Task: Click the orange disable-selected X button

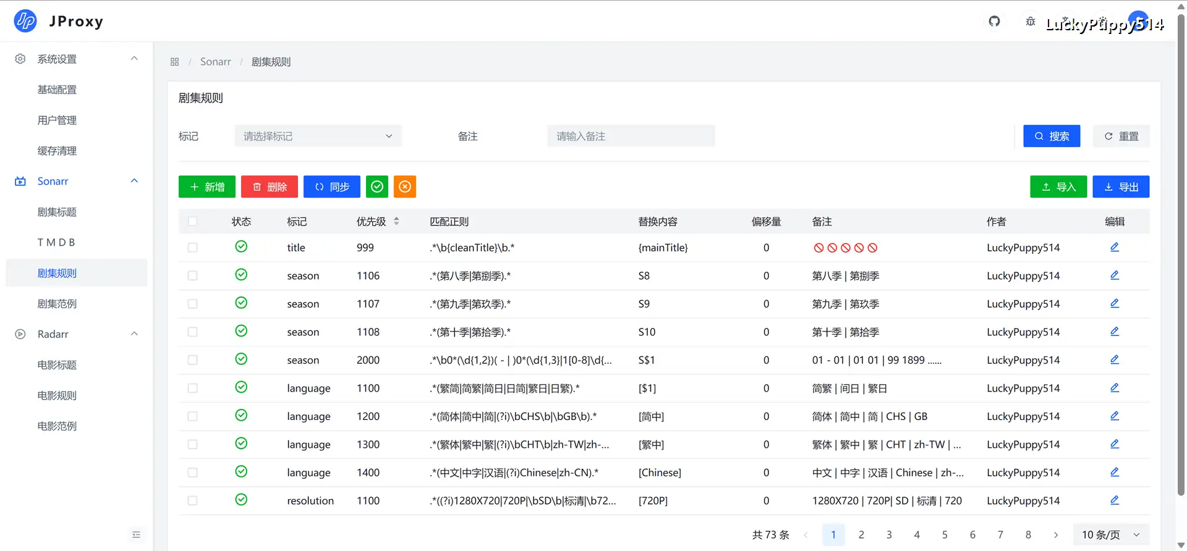Action: pos(405,187)
